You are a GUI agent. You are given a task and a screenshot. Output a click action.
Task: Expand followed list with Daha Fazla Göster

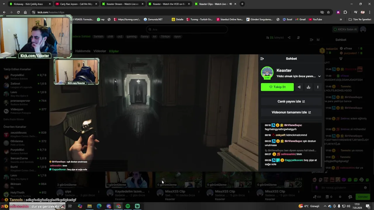(x=14, y=119)
